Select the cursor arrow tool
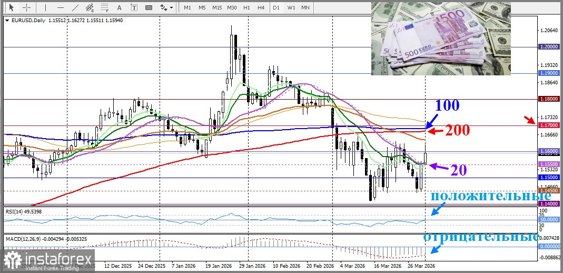 coord(12,7)
